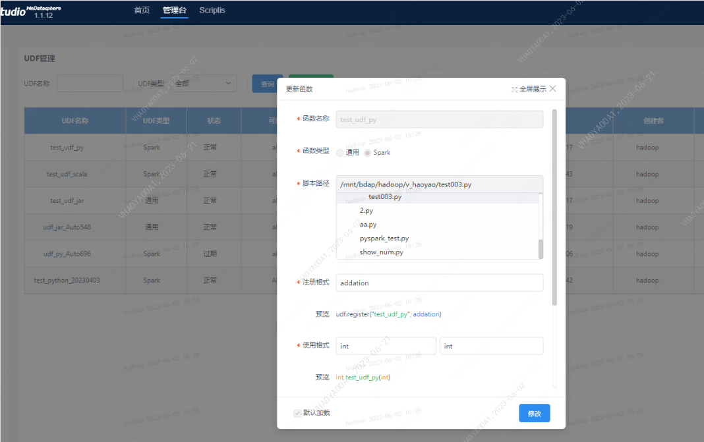
Task: Focus the UDF名称 search field
Action: [90, 84]
